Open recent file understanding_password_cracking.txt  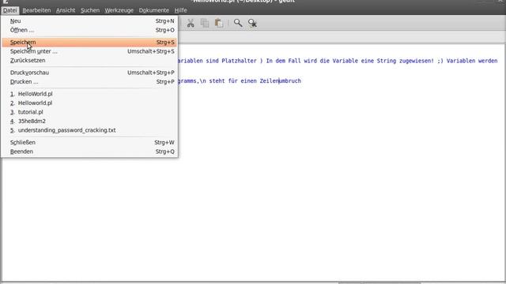(x=89, y=130)
